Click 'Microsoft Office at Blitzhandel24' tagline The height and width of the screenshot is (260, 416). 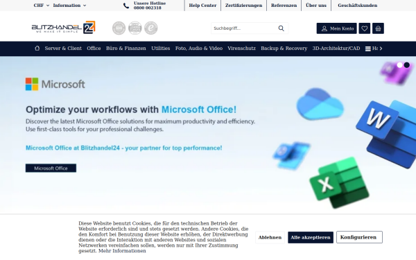124,148
